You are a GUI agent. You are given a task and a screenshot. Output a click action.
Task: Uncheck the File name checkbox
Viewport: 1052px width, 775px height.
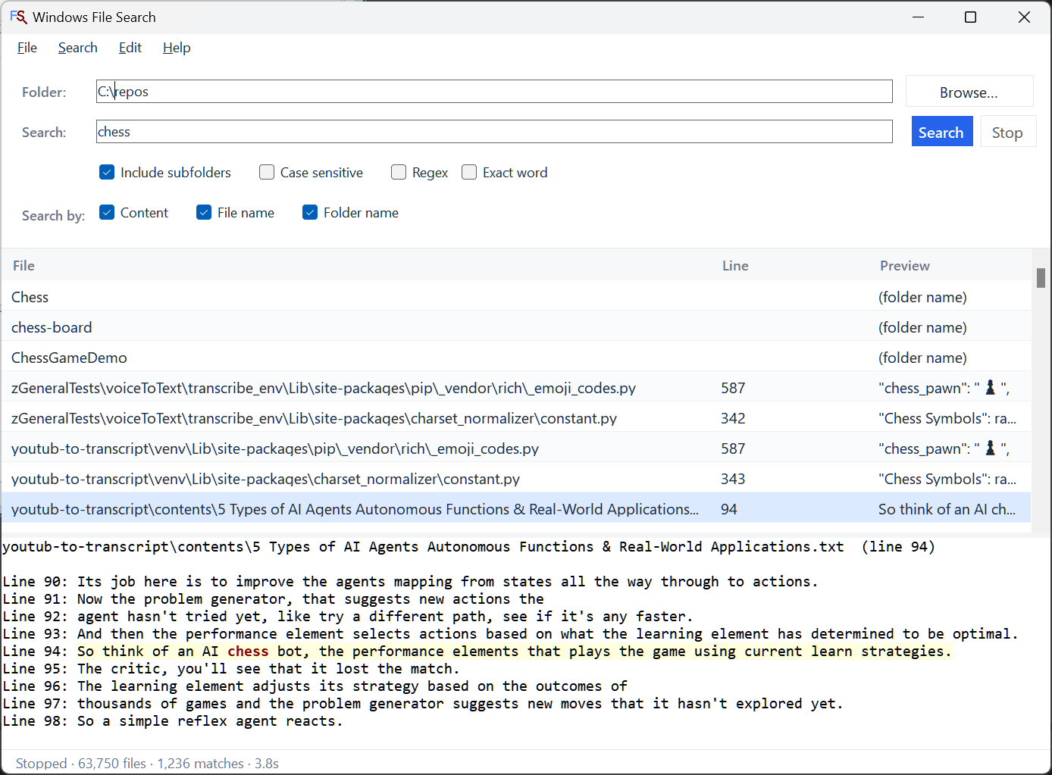[204, 213]
